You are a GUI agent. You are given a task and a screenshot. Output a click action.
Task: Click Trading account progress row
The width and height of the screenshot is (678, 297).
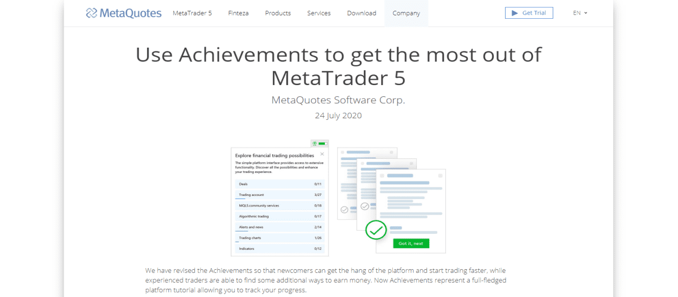(x=280, y=195)
